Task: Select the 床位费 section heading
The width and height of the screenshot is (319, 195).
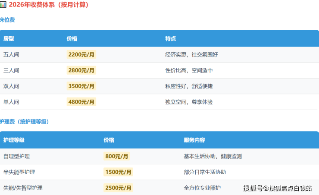Action: point(7,20)
